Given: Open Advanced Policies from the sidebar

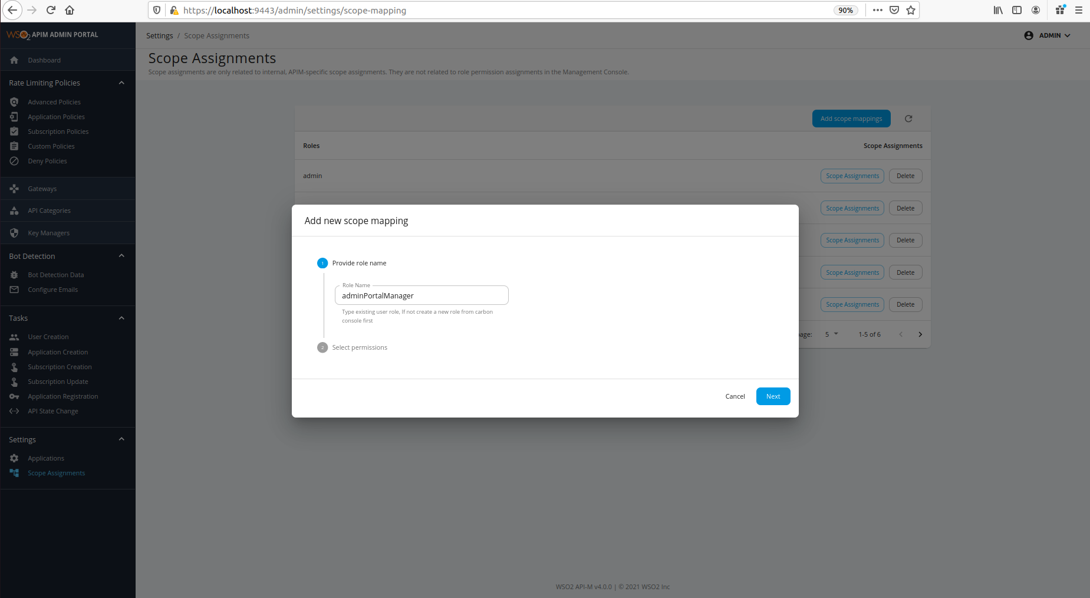Looking at the screenshot, I should coord(54,101).
